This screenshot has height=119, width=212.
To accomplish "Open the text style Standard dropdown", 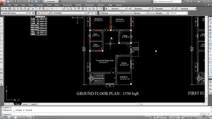I will click(x=126, y=9).
